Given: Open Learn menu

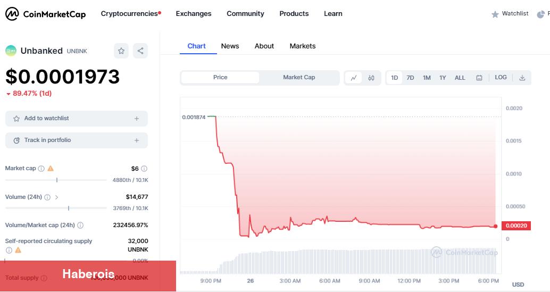Looking at the screenshot, I should coord(333,14).
